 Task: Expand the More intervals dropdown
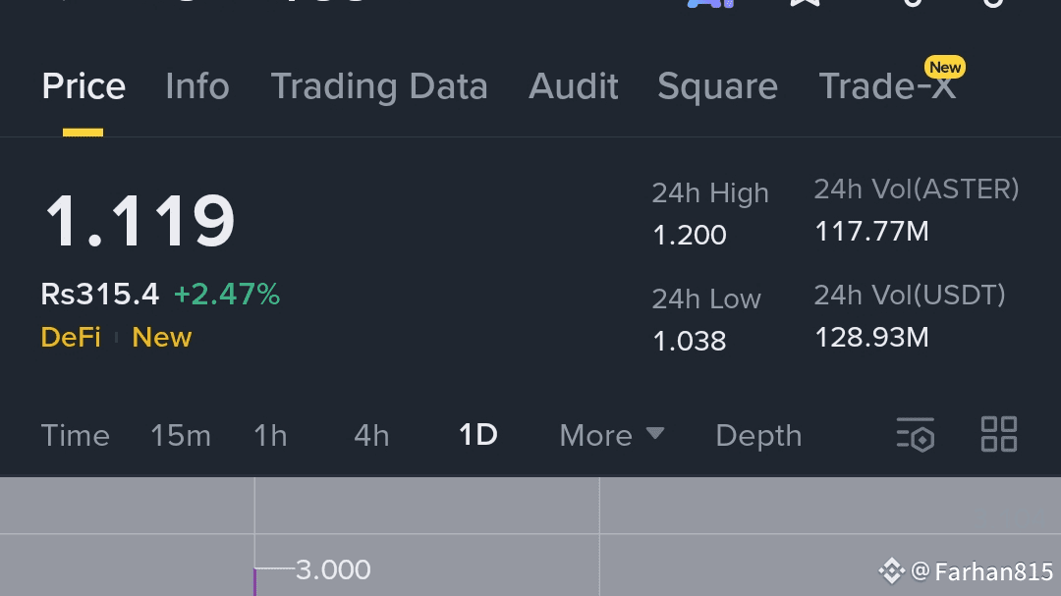coord(611,435)
